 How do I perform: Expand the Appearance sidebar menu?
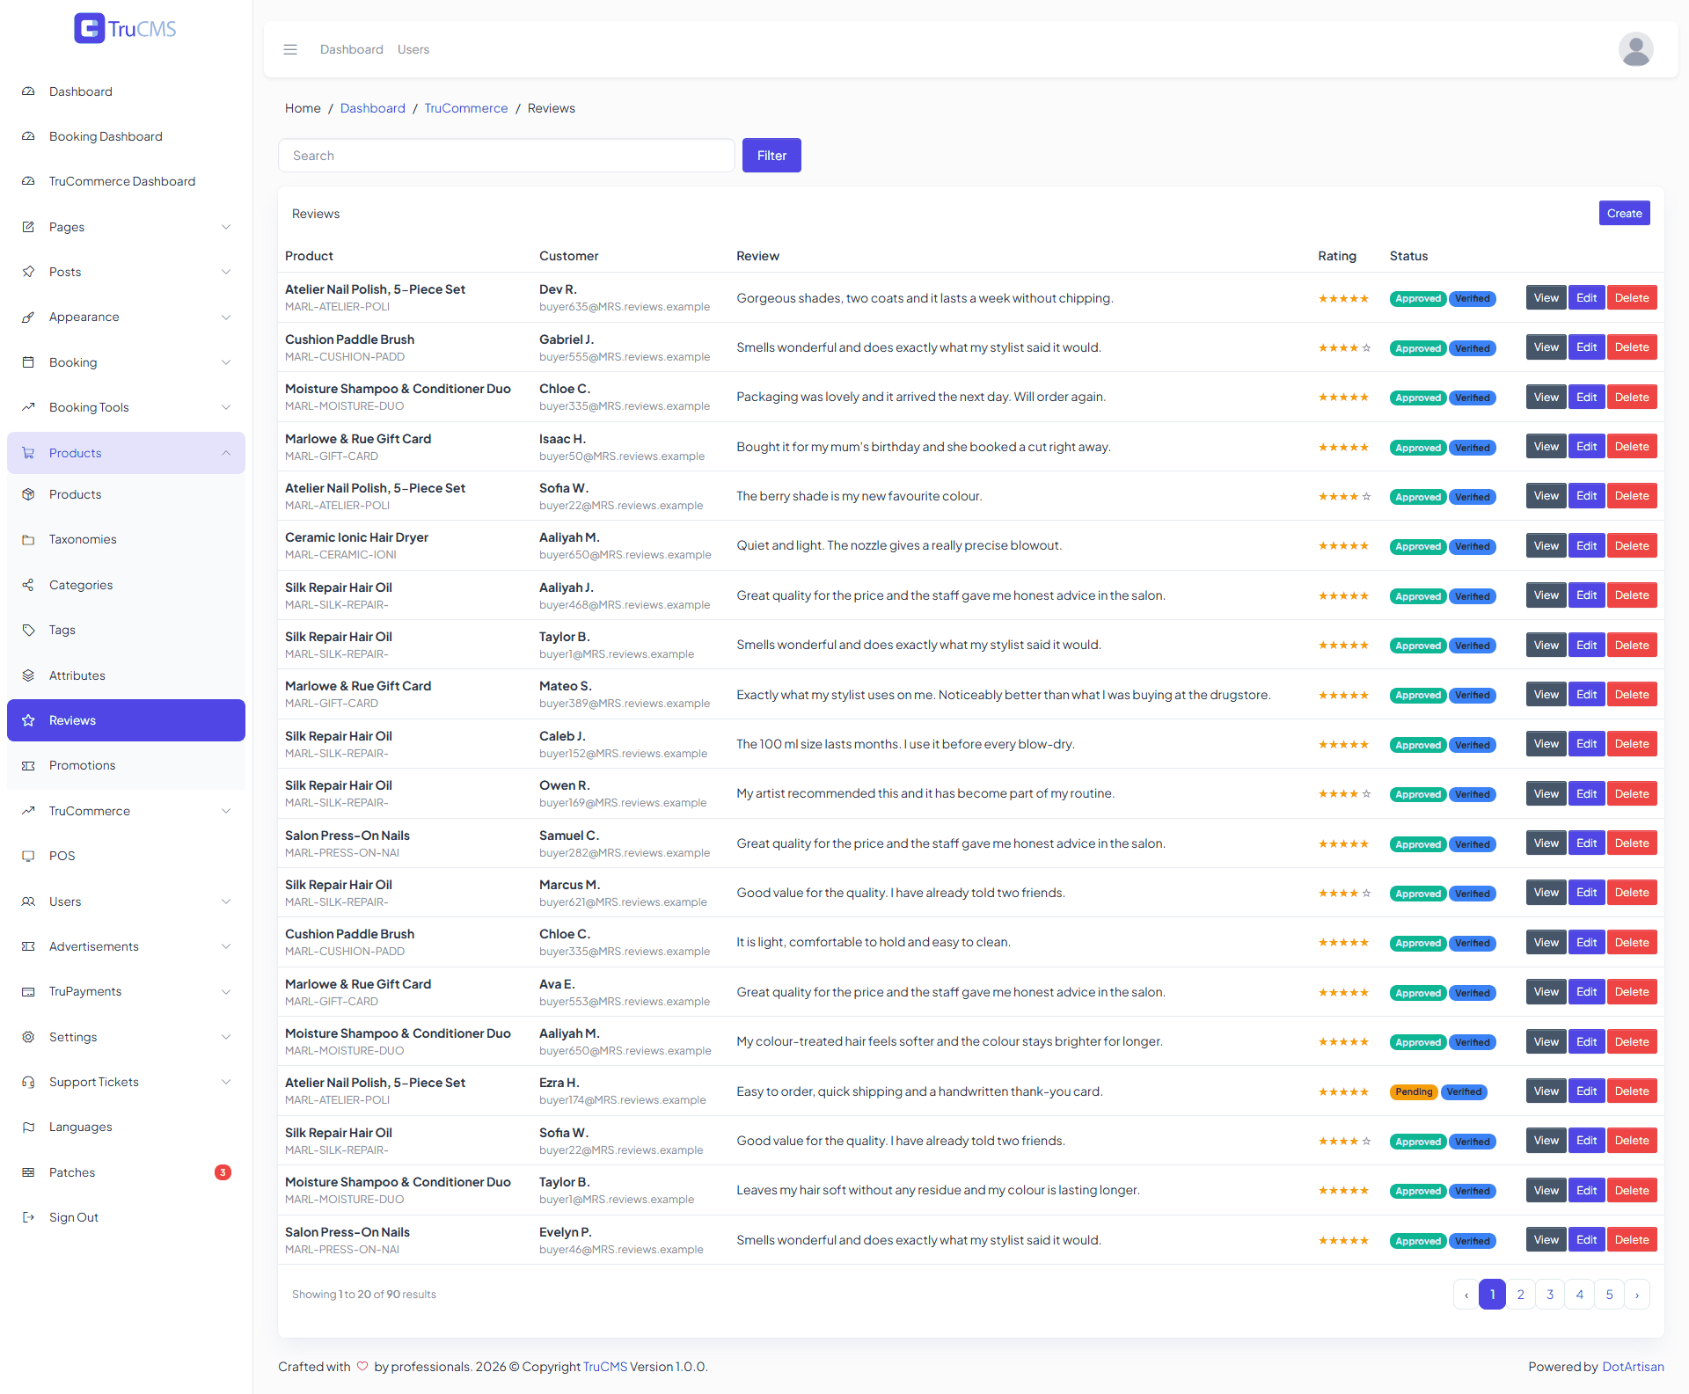tap(126, 317)
